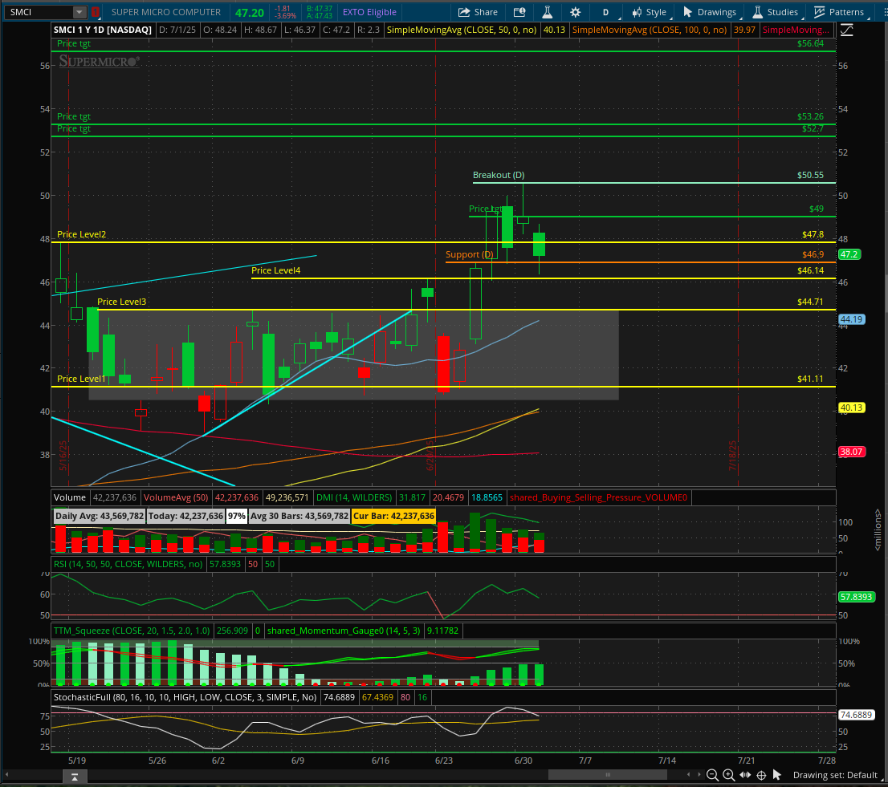Click the SimpleMovingAvg (CLOSE, 50, 0, no) label
The image size is (888, 787).
[462, 30]
